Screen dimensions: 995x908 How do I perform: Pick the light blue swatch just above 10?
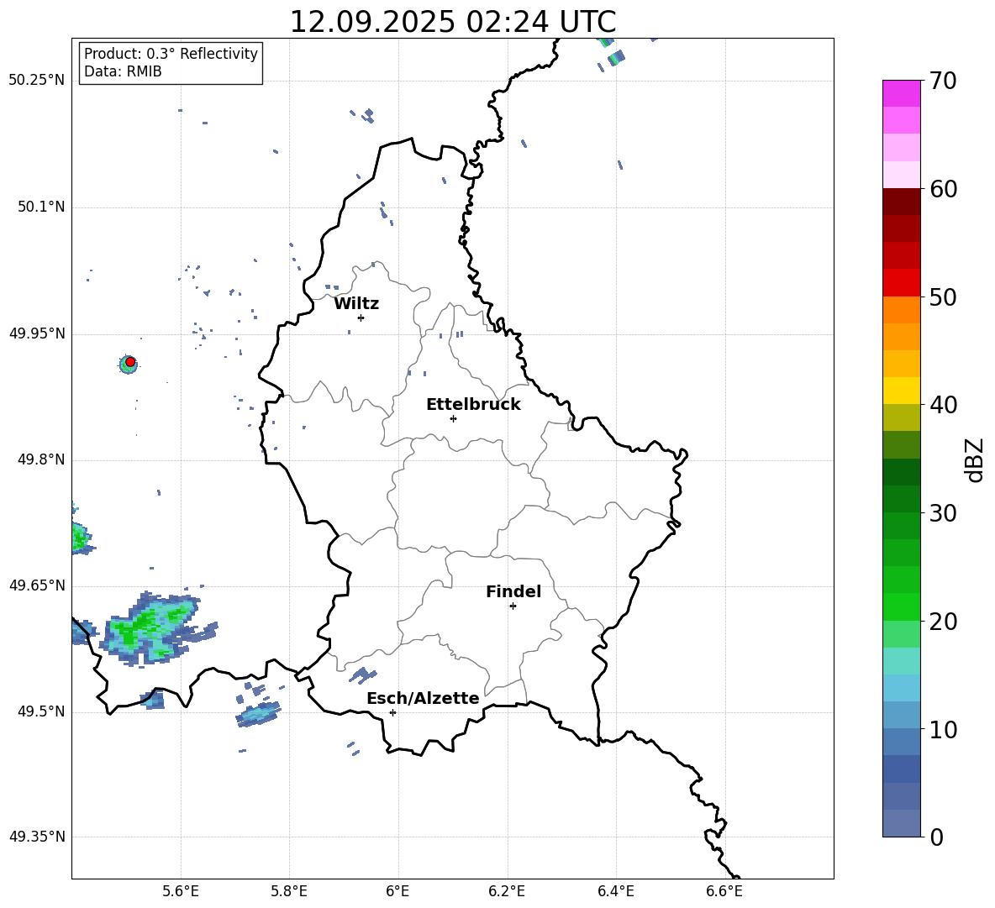coord(901,716)
